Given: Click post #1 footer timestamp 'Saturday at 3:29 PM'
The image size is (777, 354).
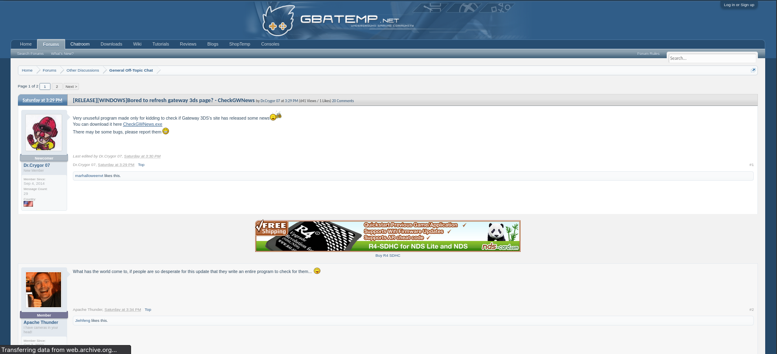Looking at the screenshot, I should pos(116,165).
